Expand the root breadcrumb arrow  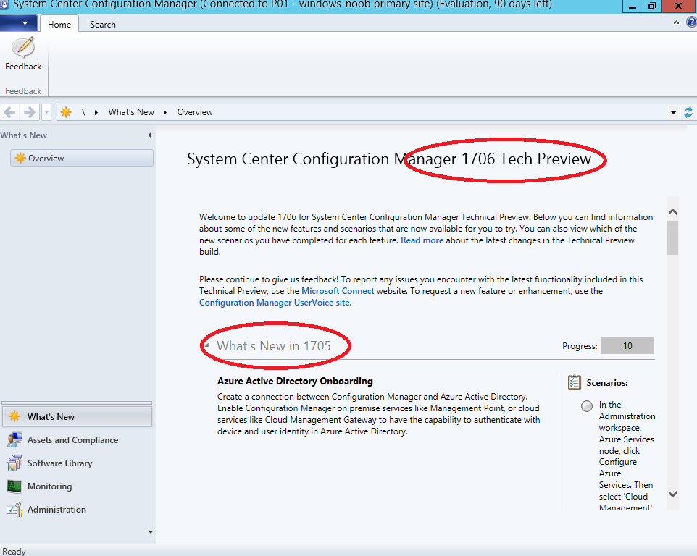[96, 112]
